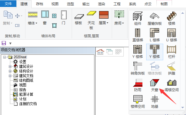Select the 房间 room tool icon
186x115 pixels.
point(119,14)
